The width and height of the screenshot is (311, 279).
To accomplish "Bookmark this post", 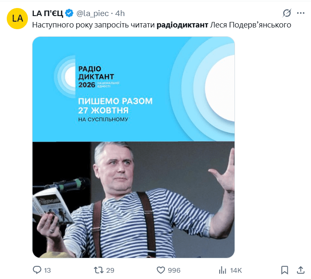I will [285, 270].
